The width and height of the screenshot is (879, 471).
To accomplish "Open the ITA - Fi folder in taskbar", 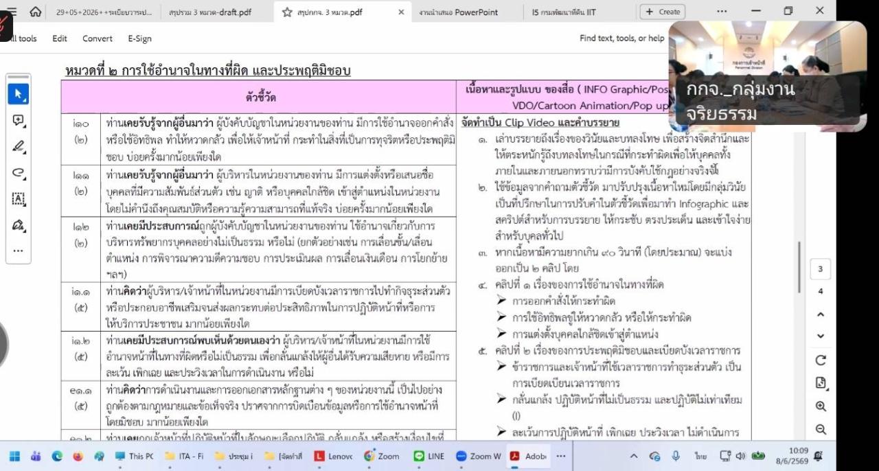I will (185, 456).
